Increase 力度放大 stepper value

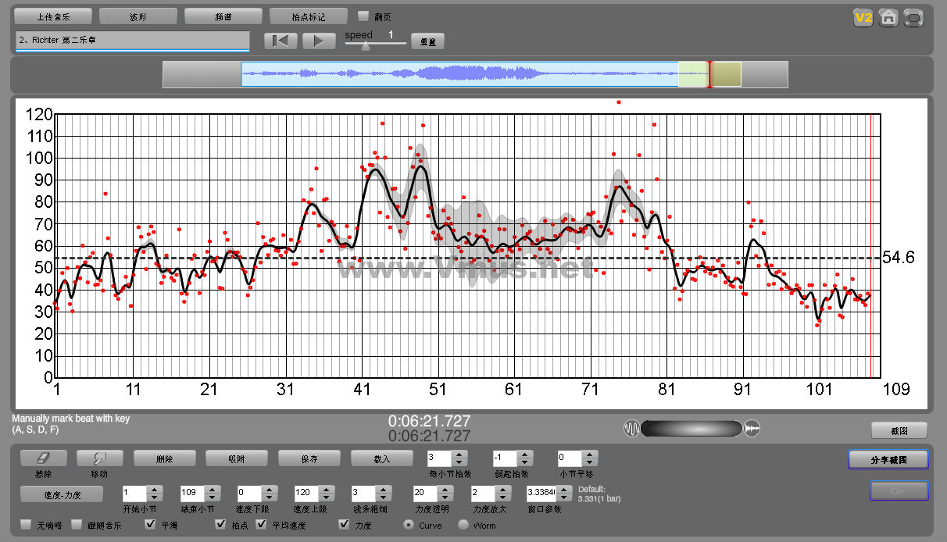[505, 490]
